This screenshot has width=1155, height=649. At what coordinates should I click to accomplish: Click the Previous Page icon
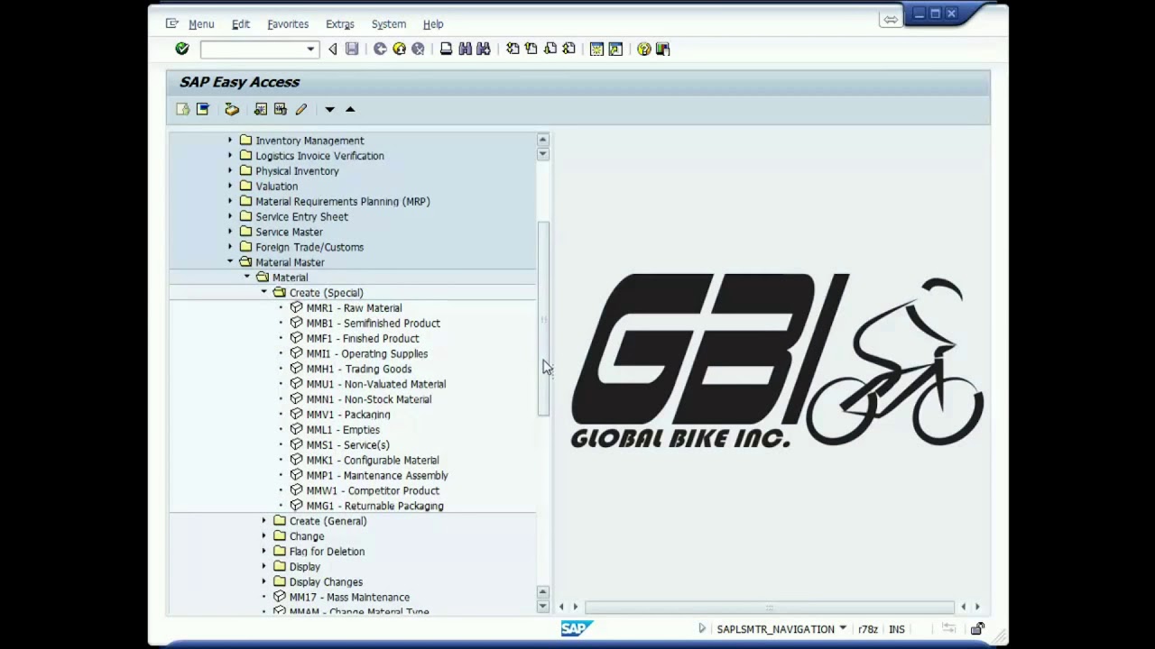pyautogui.click(x=531, y=49)
